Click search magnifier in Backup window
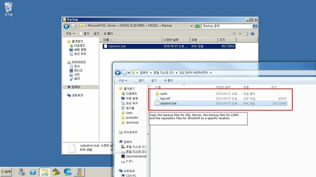316x177 pixels. click(255, 26)
